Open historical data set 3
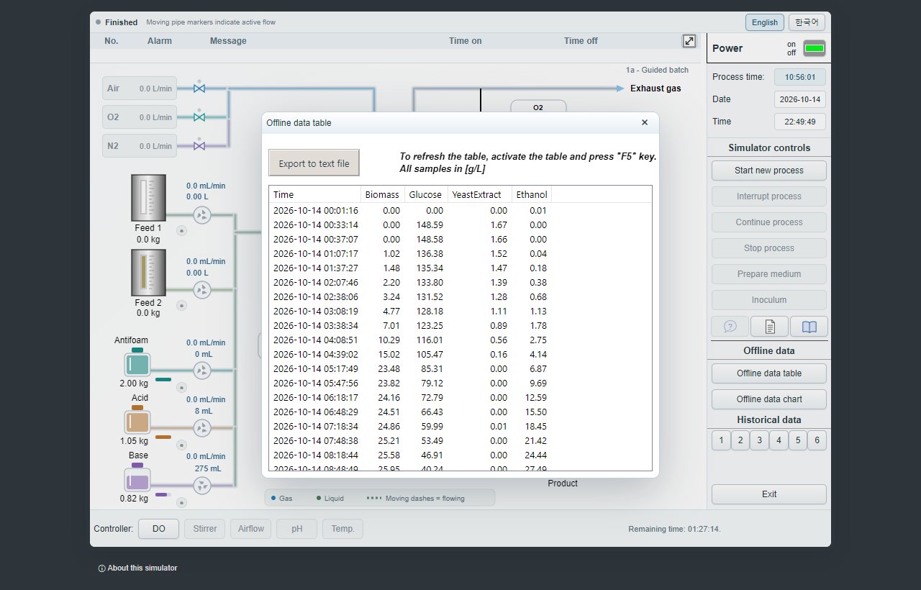 759,440
